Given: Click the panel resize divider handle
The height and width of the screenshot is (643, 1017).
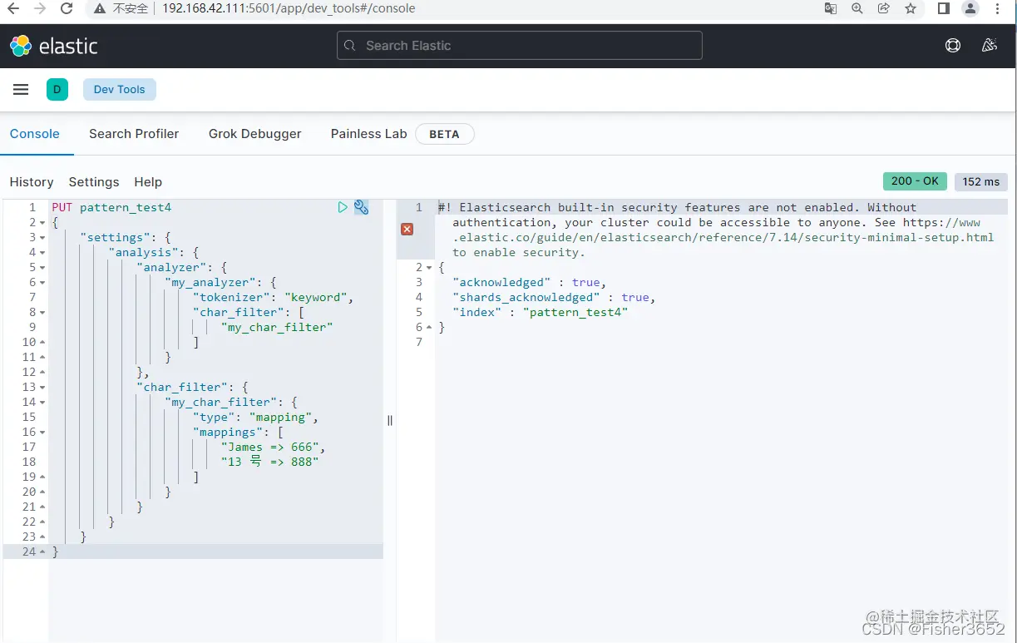Looking at the screenshot, I should [x=390, y=420].
